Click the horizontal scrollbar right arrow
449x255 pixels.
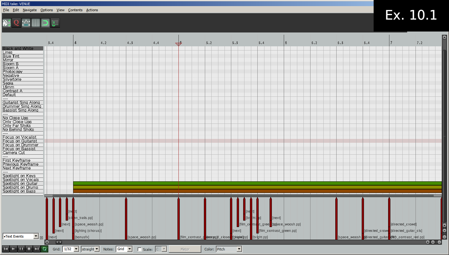428,242
